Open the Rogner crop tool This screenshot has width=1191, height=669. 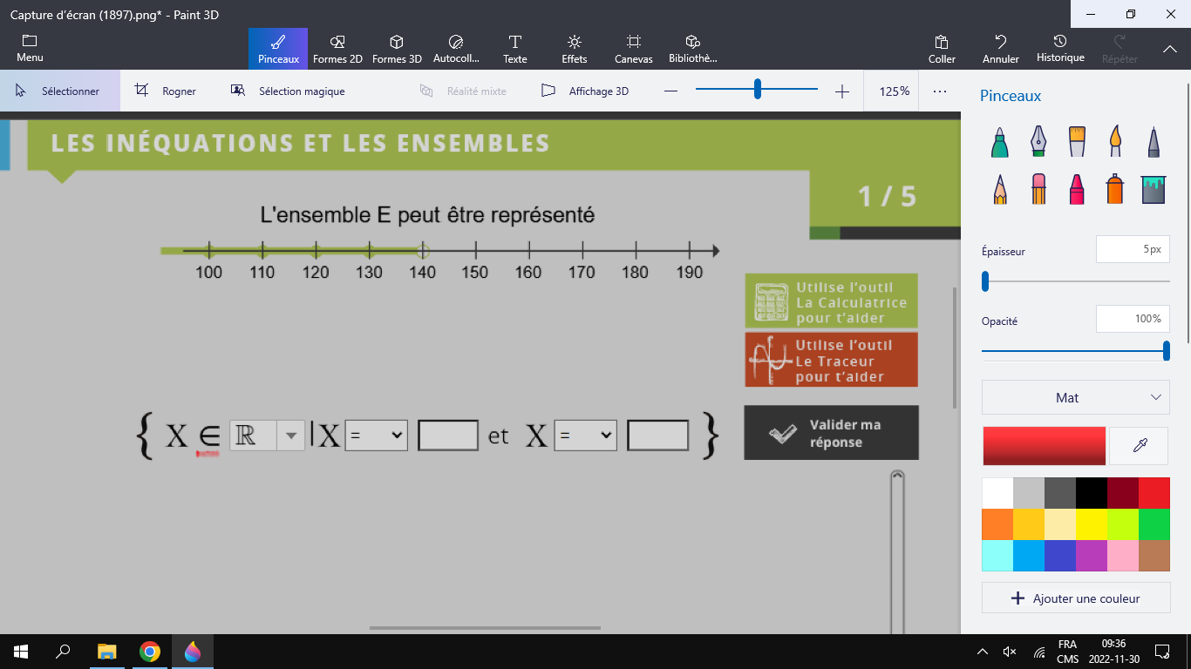coord(166,91)
